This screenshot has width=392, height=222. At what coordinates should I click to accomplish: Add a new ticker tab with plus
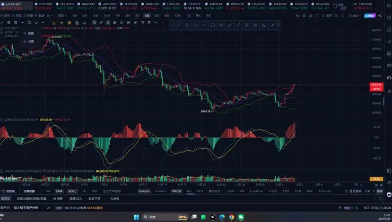(x=379, y=6)
